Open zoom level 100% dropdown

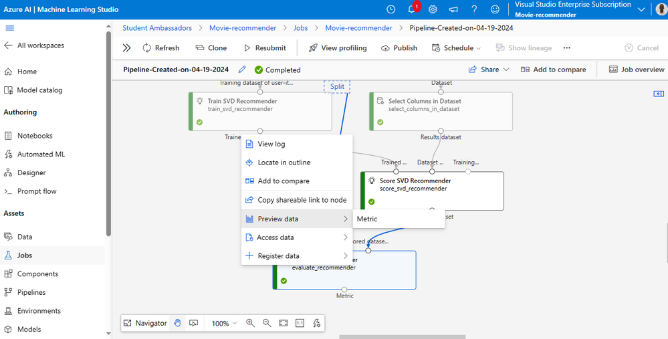[x=225, y=324]
